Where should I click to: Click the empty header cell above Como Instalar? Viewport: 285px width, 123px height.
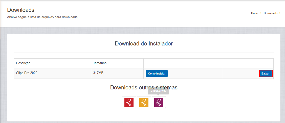tap(183, 63)
